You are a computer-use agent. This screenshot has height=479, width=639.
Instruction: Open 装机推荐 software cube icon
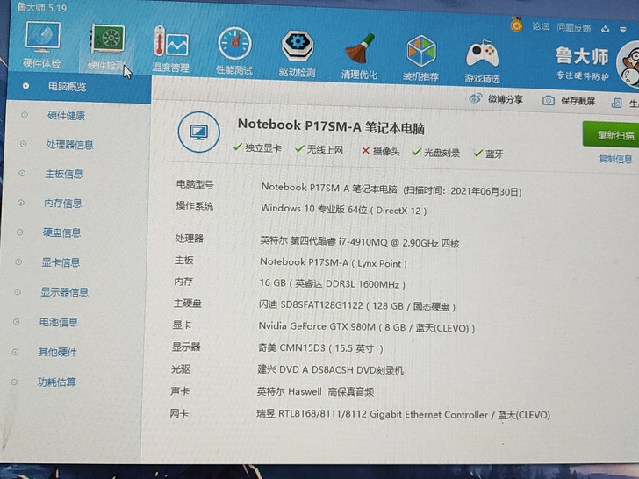[x=421, y=51]
